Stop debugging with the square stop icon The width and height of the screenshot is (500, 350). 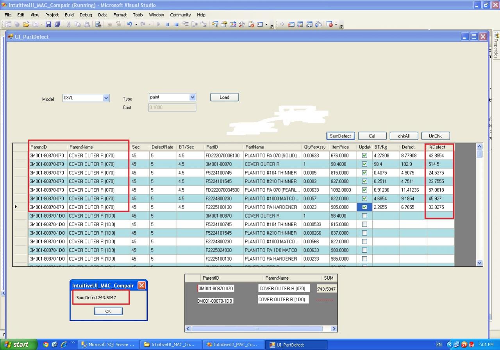click(177, 24)
